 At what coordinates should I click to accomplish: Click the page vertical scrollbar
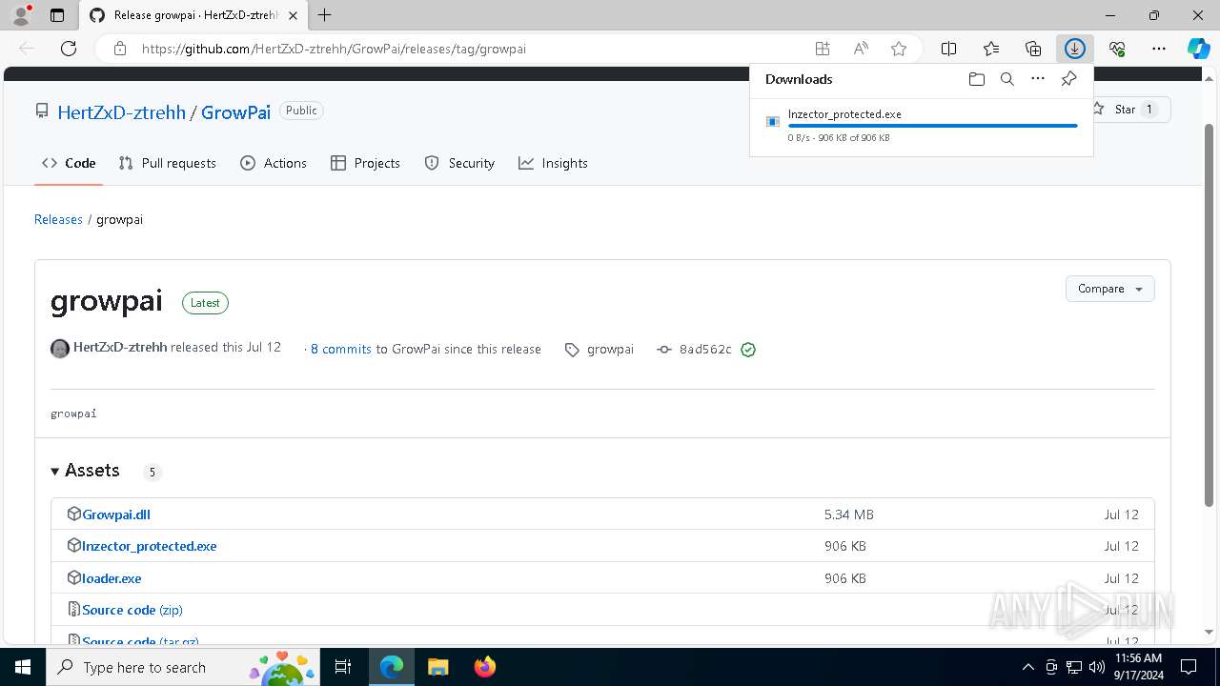click(x=1210, y=314)
